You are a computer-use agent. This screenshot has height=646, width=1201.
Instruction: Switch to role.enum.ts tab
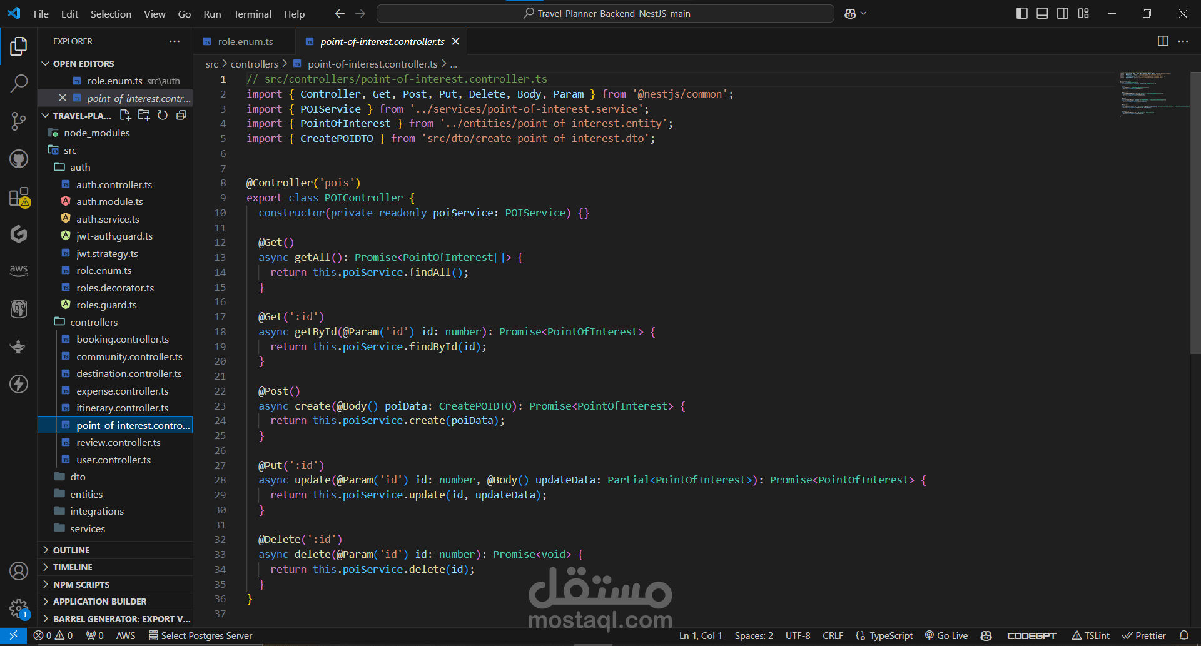pos(245,41)
